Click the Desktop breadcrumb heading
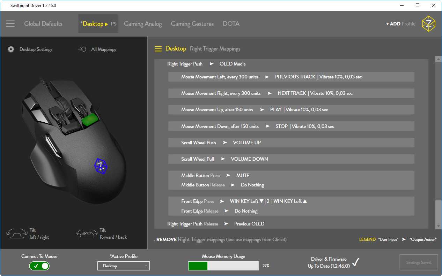Screen dimensions: 442x276 click(176, 49)
